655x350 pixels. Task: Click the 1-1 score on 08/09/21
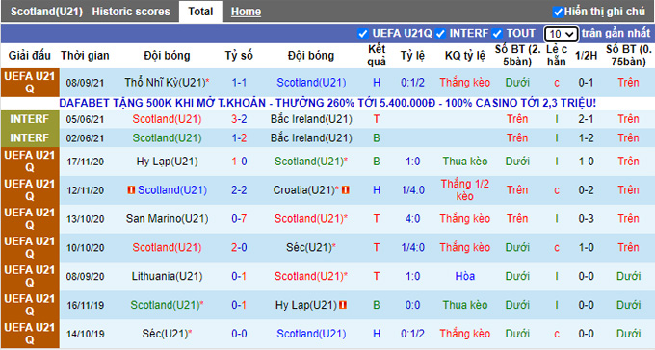(x=239, y=83)
